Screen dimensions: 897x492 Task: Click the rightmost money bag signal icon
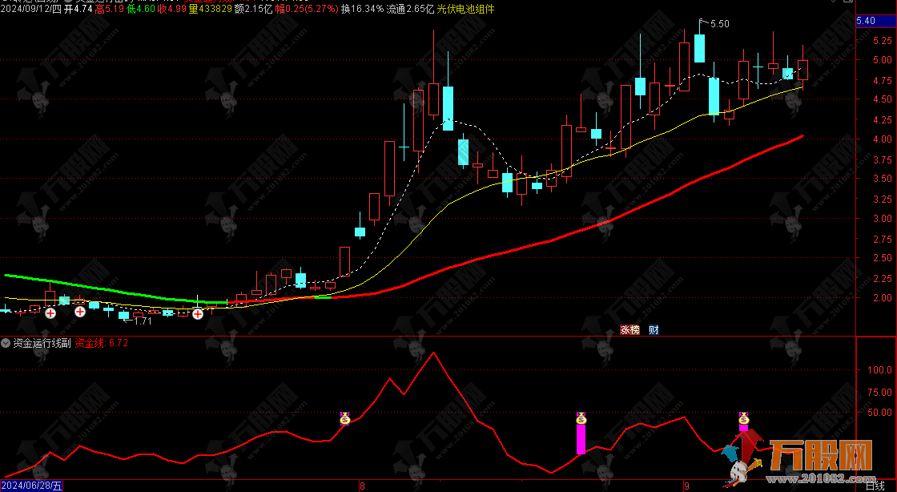pos(744,418)
